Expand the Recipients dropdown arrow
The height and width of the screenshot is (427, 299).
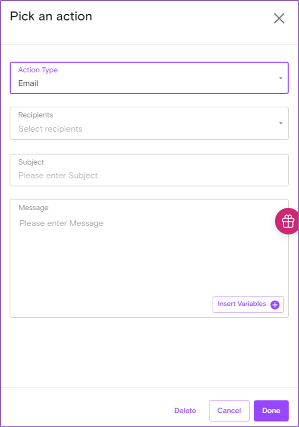[x=281, y=123]
